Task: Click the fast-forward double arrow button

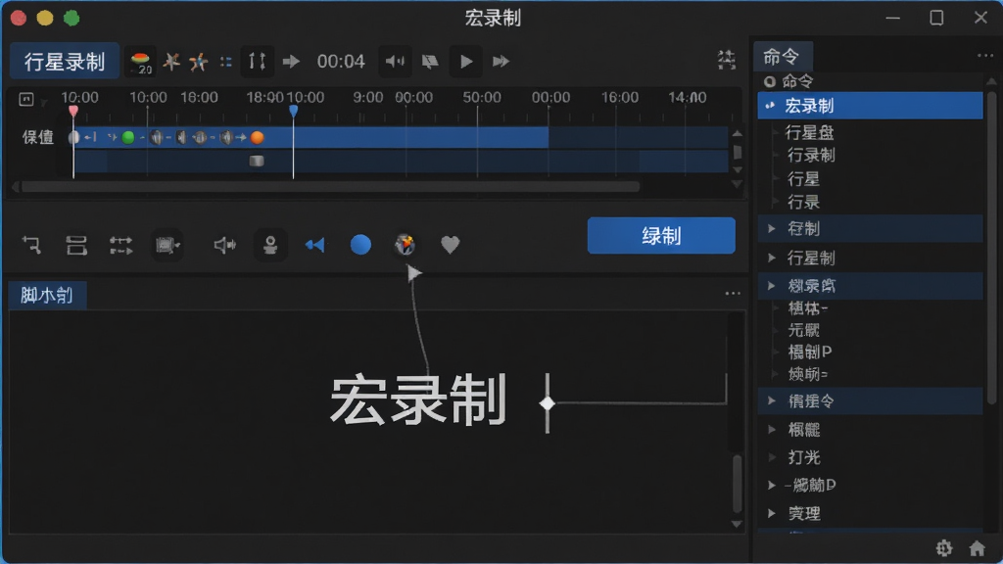Action: coord(501,62)
